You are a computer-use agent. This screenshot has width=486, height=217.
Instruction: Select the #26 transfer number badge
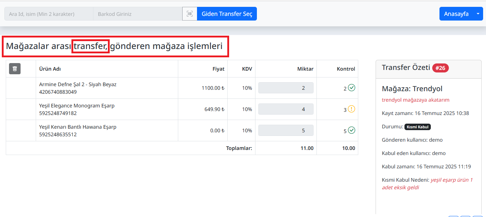(x=440, y=67)
